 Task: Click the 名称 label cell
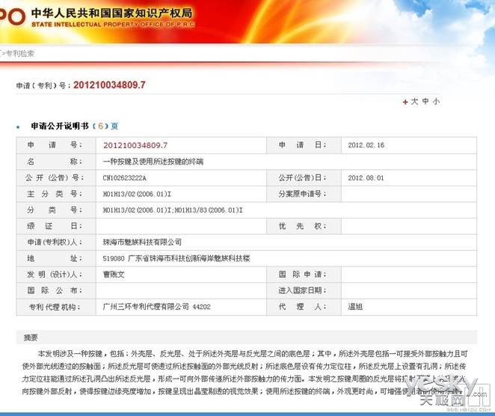[x=56, y=162]
